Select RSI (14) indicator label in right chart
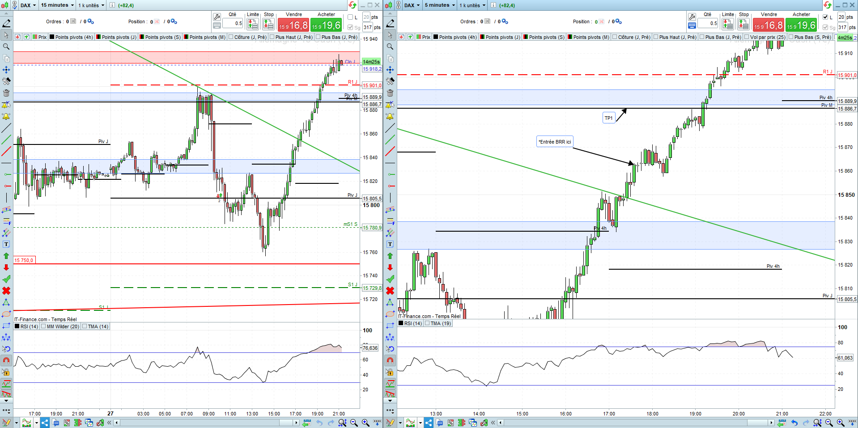This screenshot has width=858, height=428. [x=413, y=323]
